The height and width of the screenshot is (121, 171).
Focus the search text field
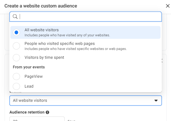coord(88,17)
